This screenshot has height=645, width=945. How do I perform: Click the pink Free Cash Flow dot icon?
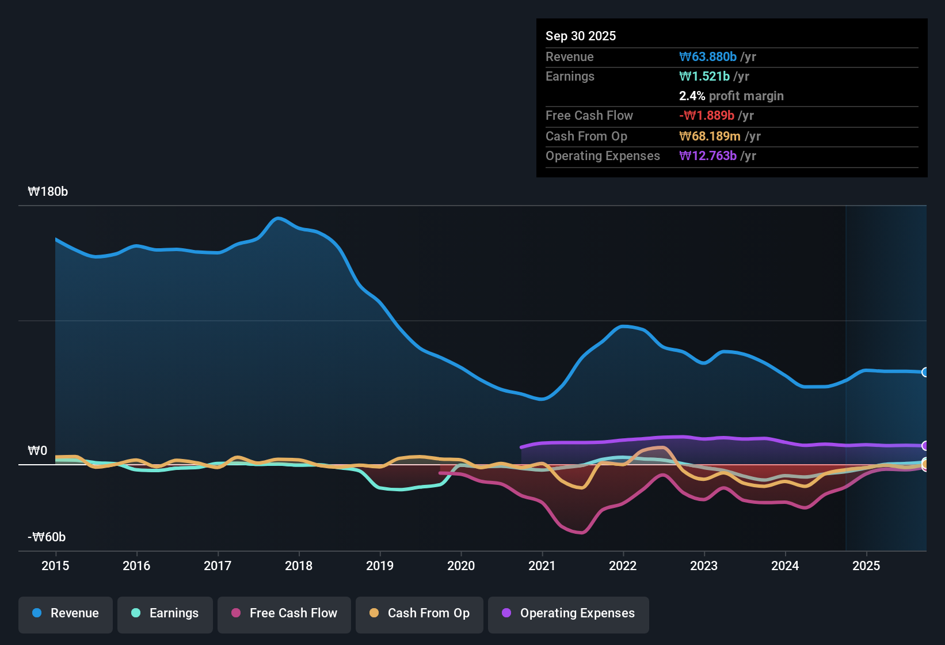click(x=235, y=613)
